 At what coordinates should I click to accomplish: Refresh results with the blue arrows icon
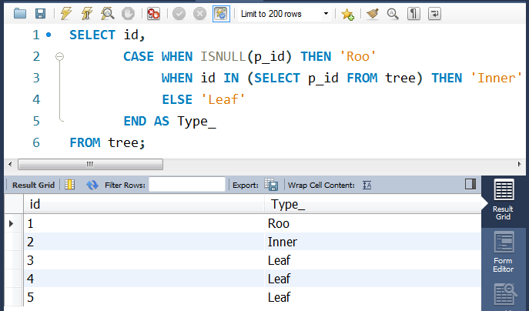(92, 185)
